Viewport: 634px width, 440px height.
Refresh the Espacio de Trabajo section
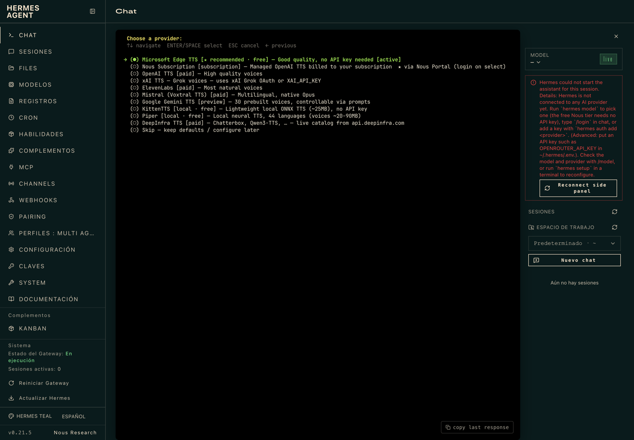pos(615,227)
